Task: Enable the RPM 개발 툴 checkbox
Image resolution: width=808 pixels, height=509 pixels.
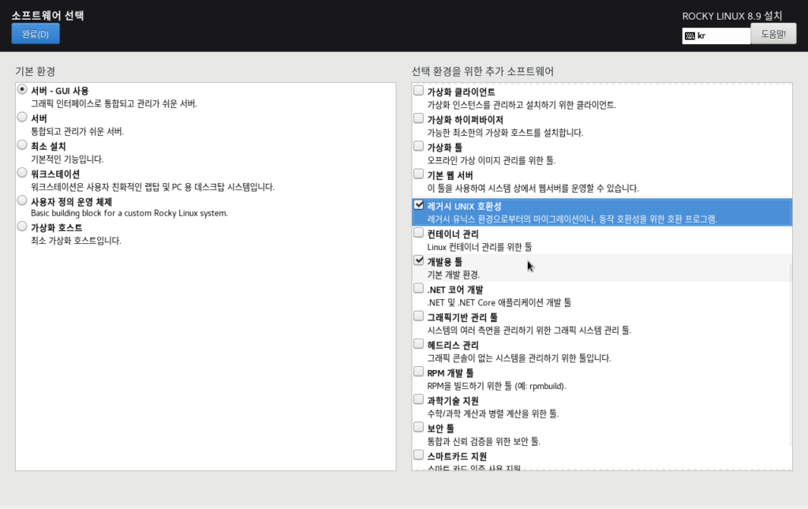Action: (418, 372)
